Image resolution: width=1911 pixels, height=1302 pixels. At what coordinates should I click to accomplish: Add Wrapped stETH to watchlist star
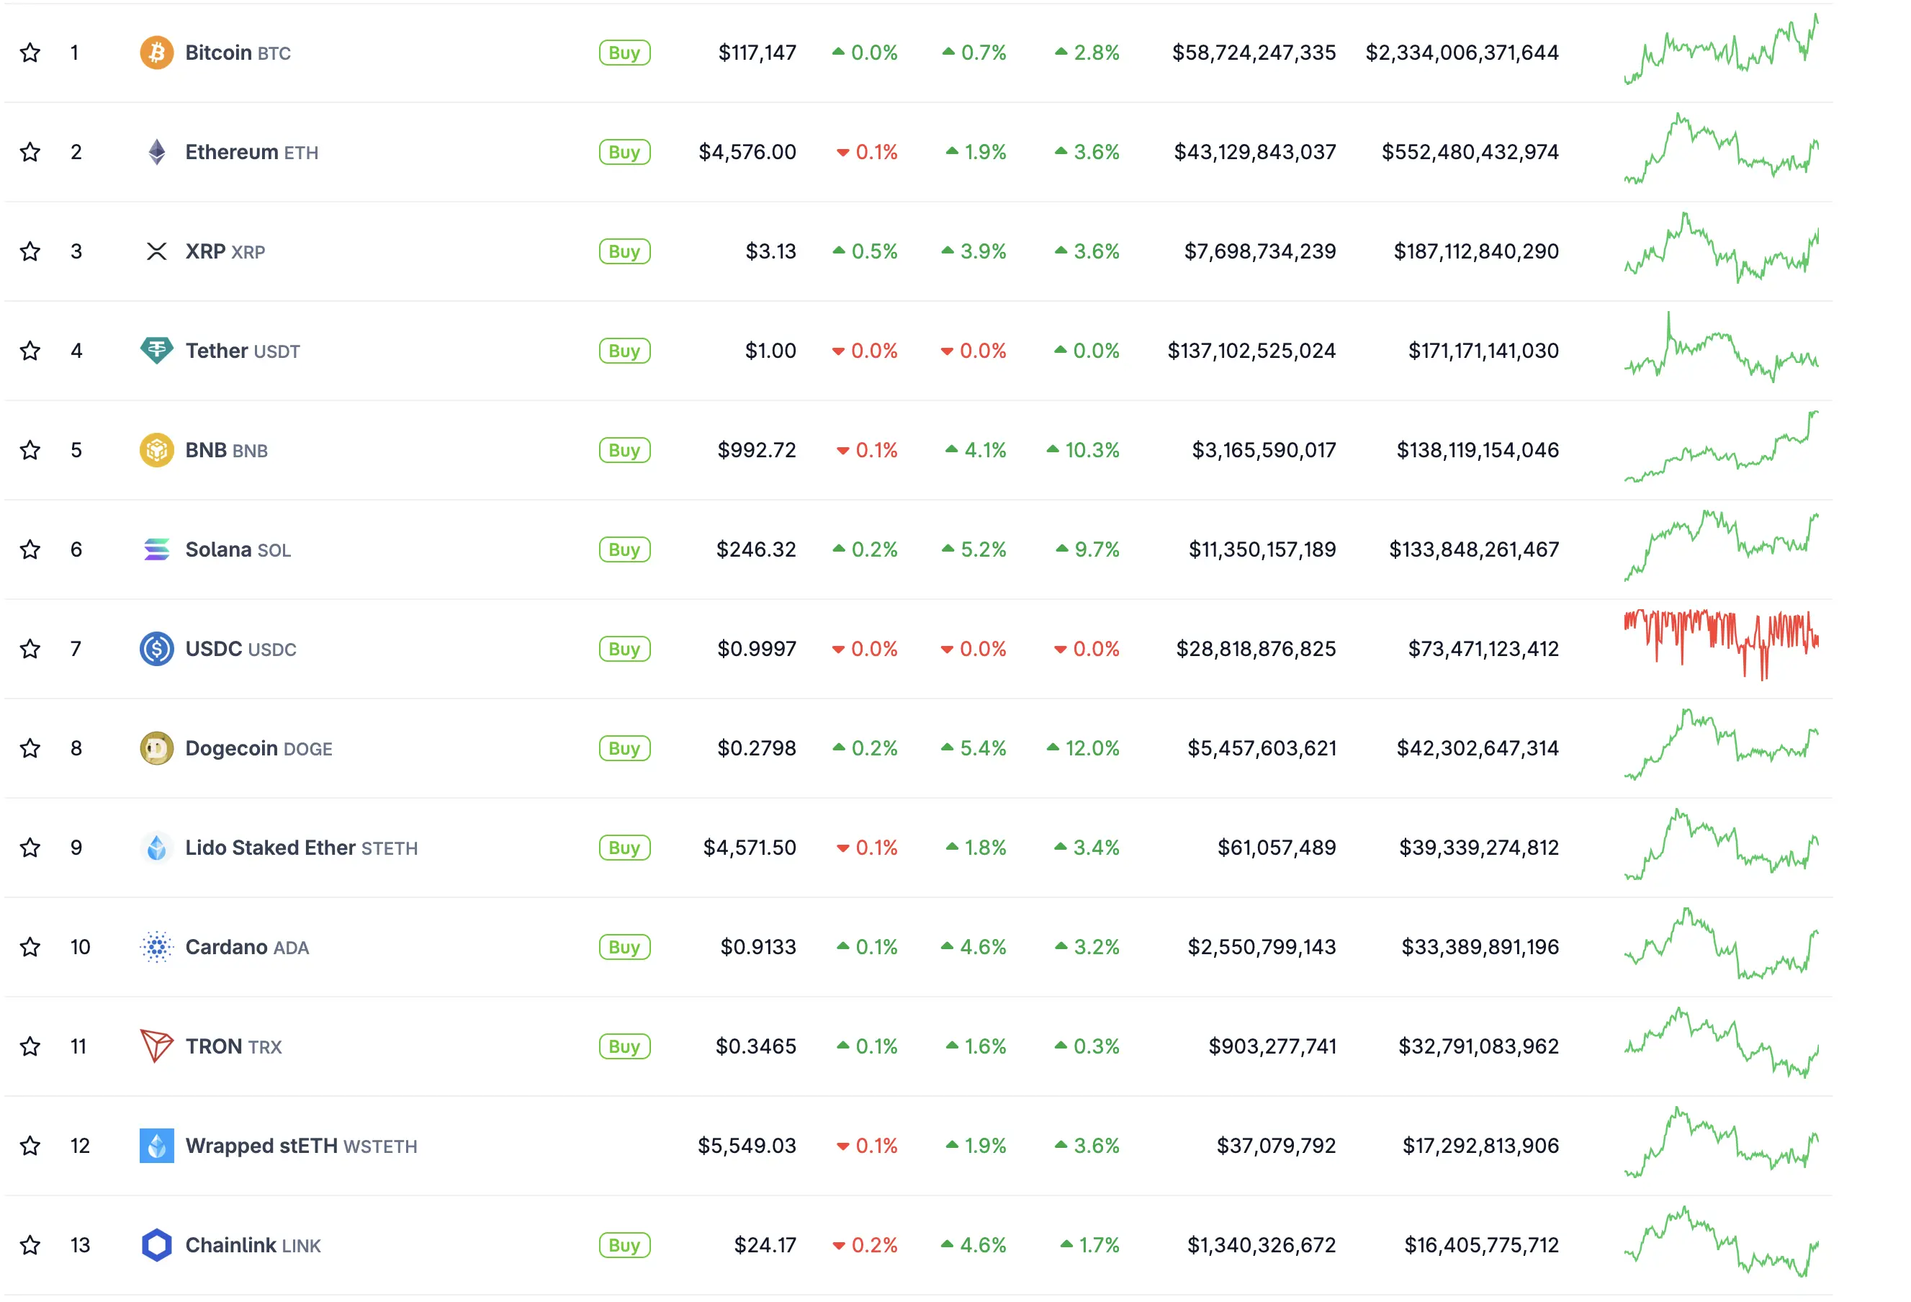pyautogui.click(x=30, y=1146)
